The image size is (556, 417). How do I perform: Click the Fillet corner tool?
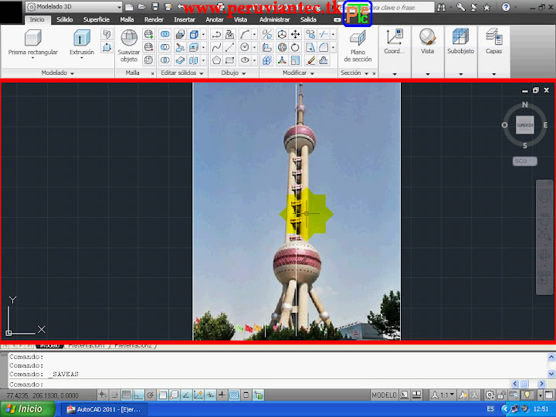coord(324,47)
